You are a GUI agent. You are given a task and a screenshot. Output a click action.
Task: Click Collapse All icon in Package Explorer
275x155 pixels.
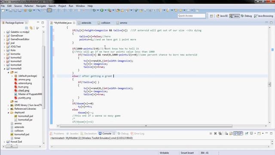click(x=27, y=28)
